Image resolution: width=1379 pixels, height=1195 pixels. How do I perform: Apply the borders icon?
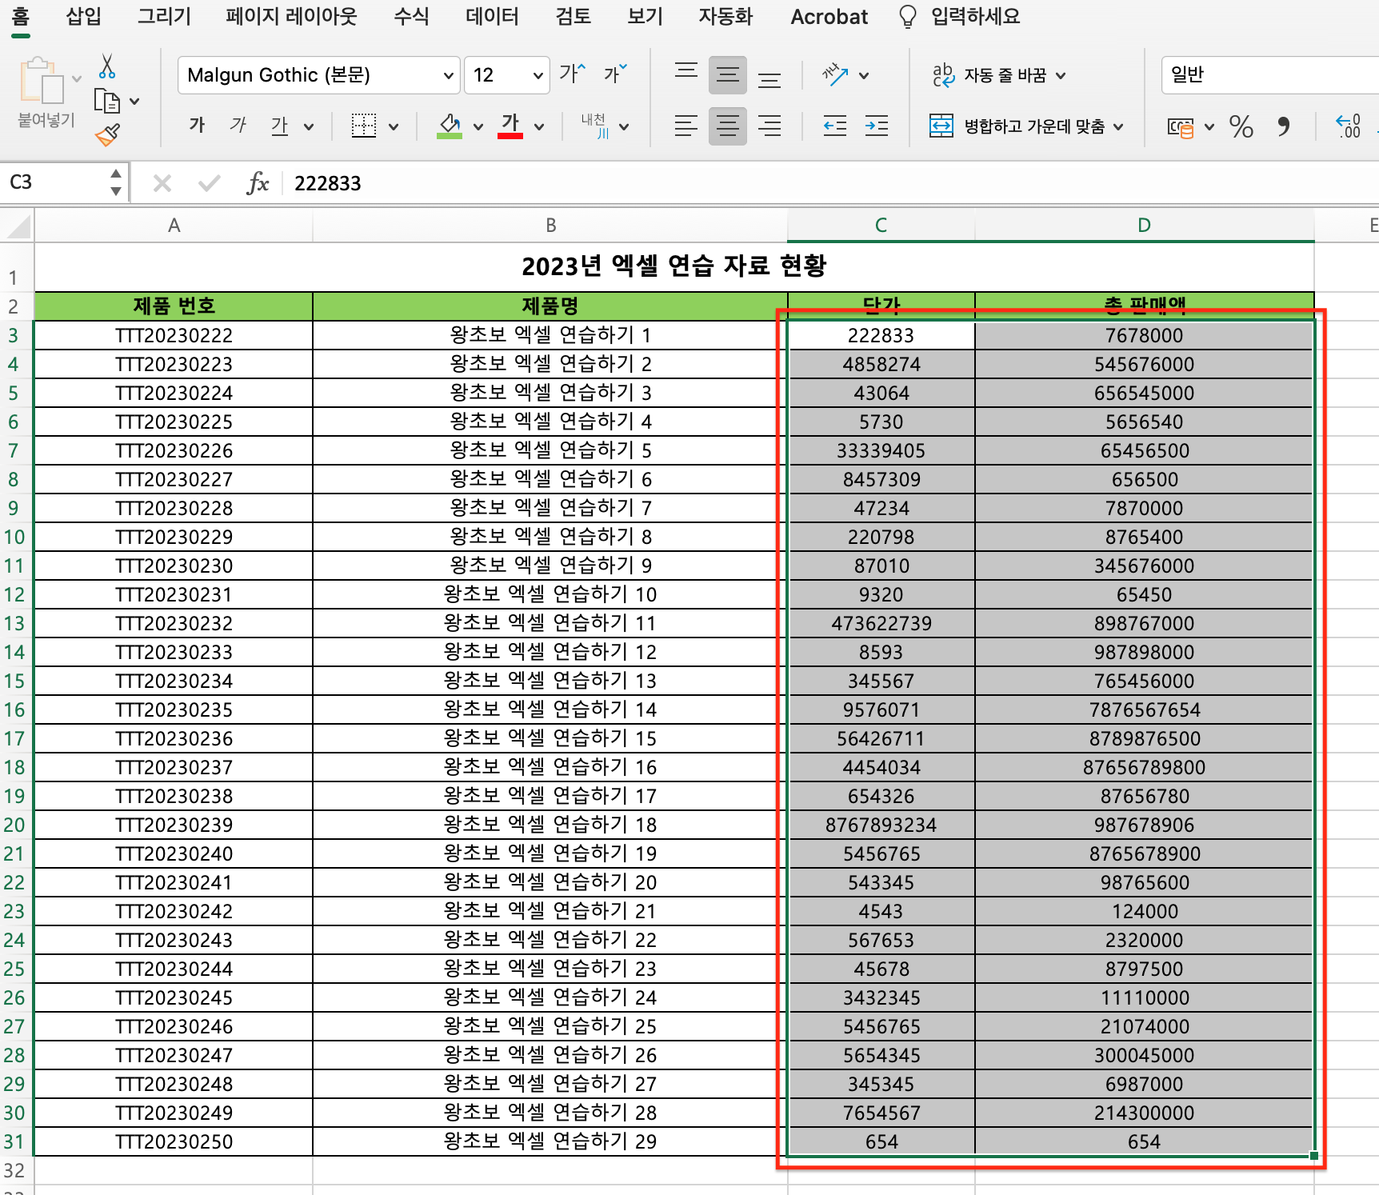pyautogui.click(x=364, y=126)
